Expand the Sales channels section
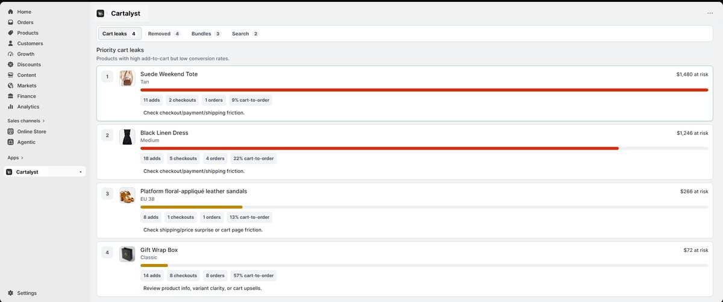Image resolution: width=723 pixels, height=302 pixels. [x=26, y=121]
